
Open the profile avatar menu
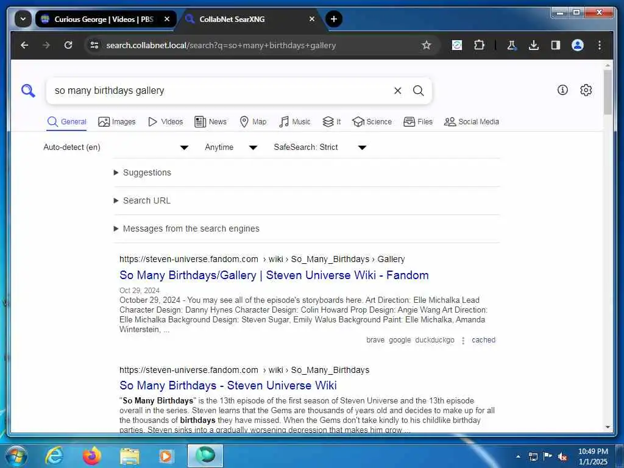pyautogui.click(x=578, y=45)
